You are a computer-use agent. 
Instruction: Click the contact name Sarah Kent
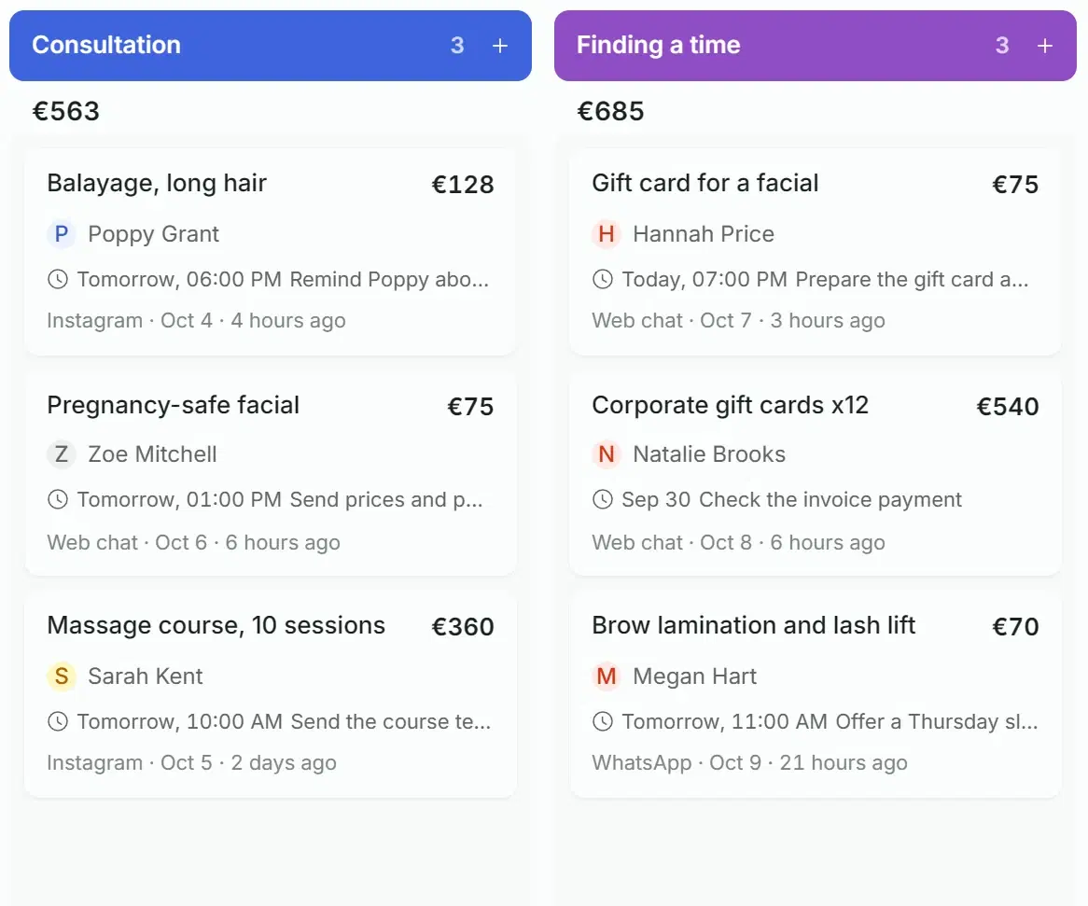(x=146, y=676)
